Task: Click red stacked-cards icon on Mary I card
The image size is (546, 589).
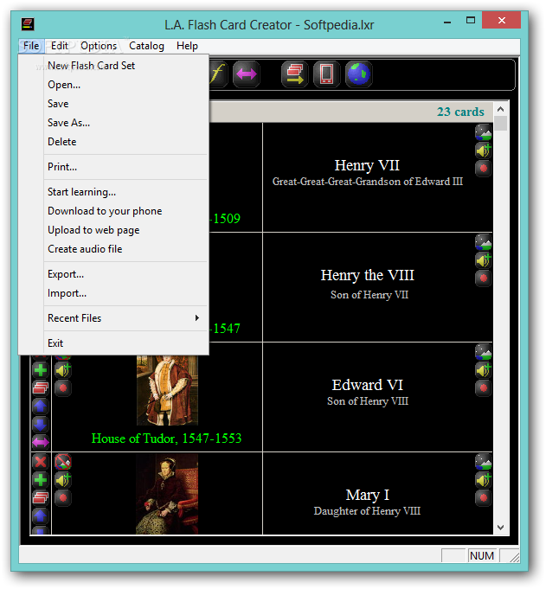Action: 41,497
